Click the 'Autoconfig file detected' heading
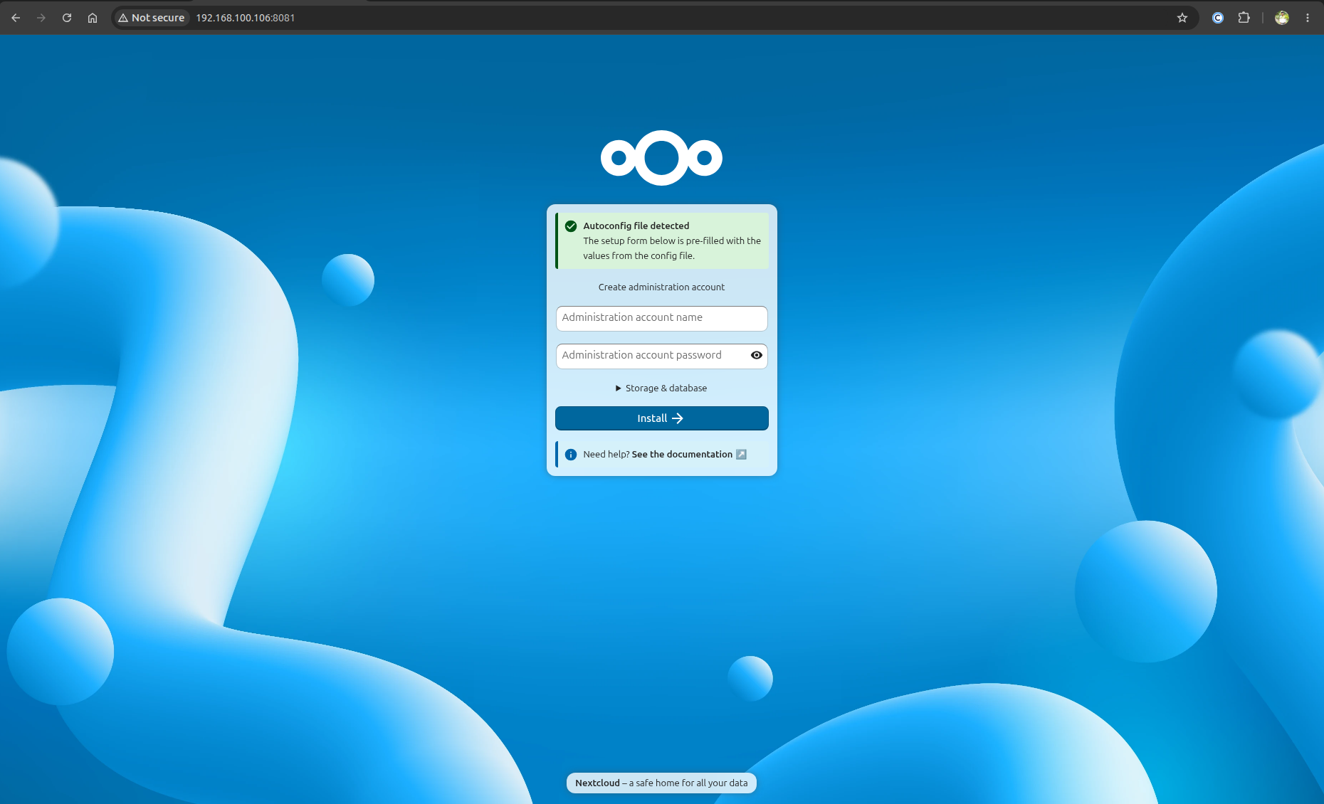 tap(636, 226)
